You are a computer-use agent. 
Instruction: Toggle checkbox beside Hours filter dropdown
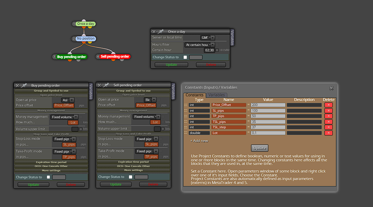tap(217, 45)
